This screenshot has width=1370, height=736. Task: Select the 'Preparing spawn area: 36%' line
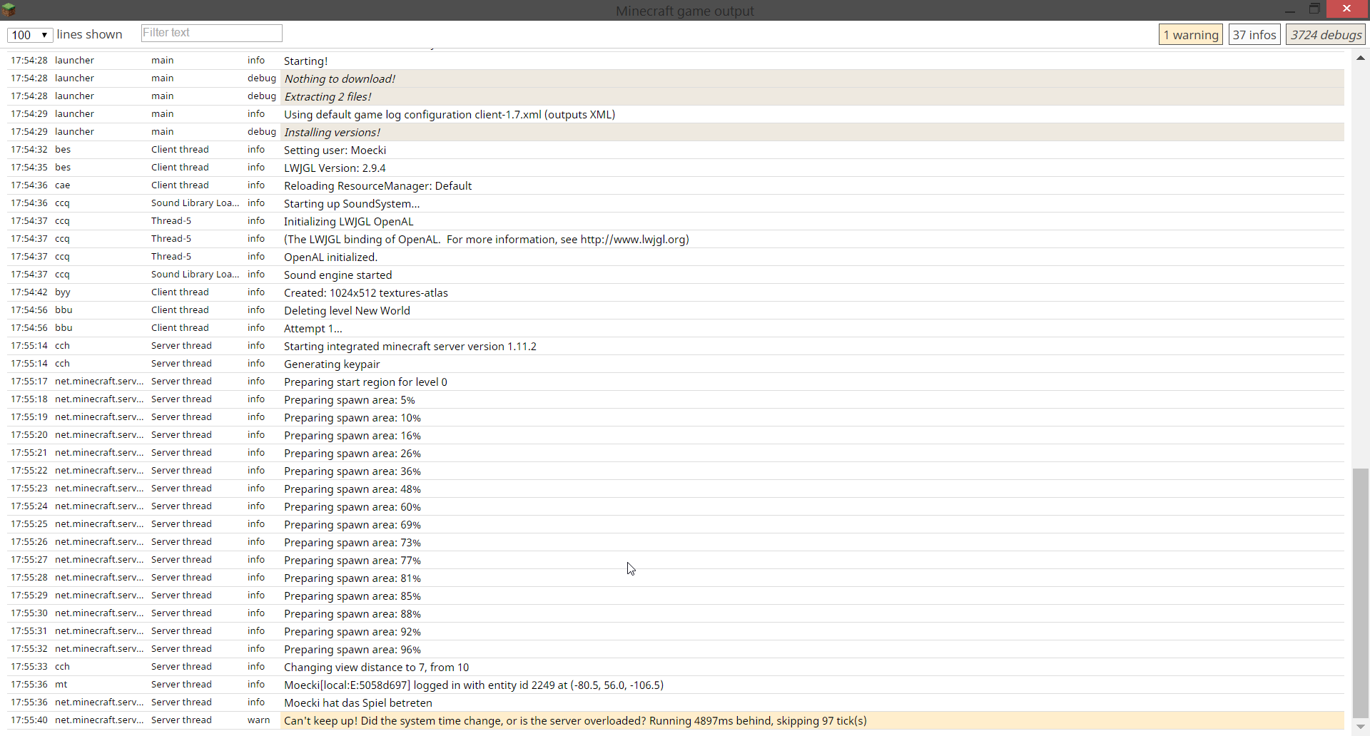676,471
